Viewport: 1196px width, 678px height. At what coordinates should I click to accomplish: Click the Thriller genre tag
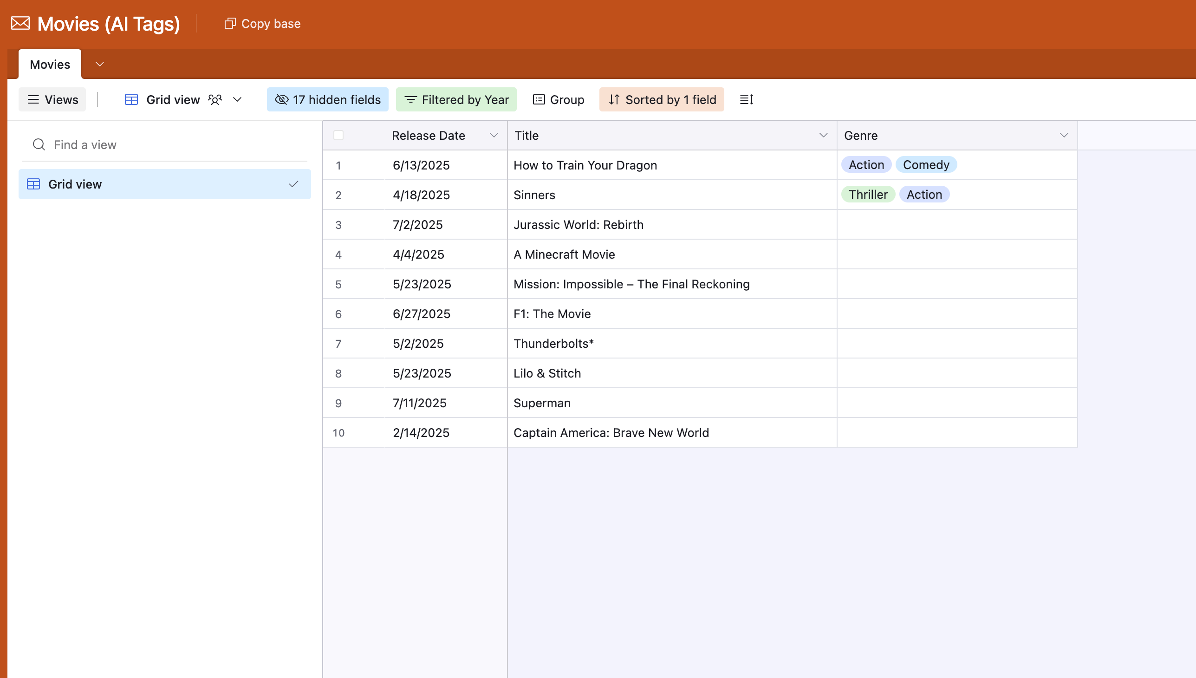click(x=868, y=195)
